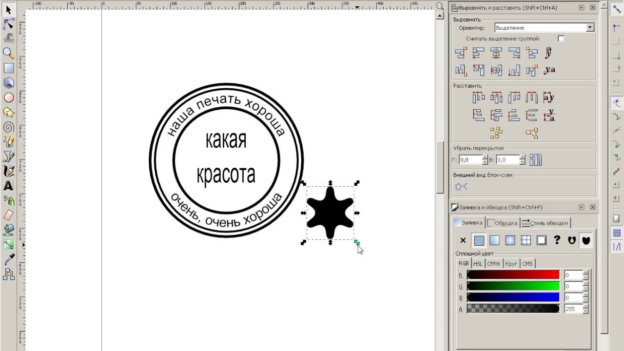
Task: Click the green G channel slider
Action: 513,286
